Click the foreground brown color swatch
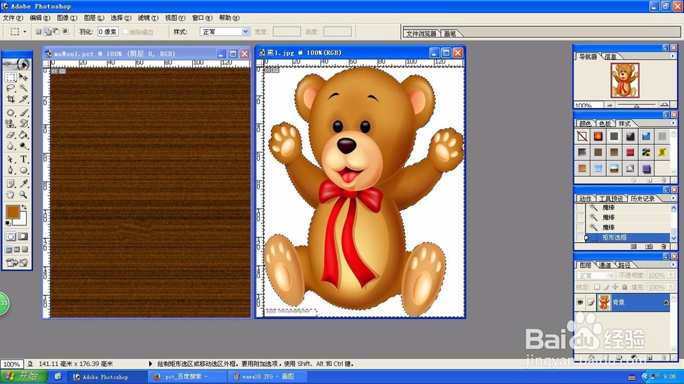 tap(12, 212)
